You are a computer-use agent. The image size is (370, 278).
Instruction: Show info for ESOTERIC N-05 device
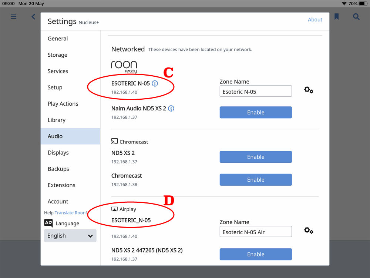pos(155,83)
